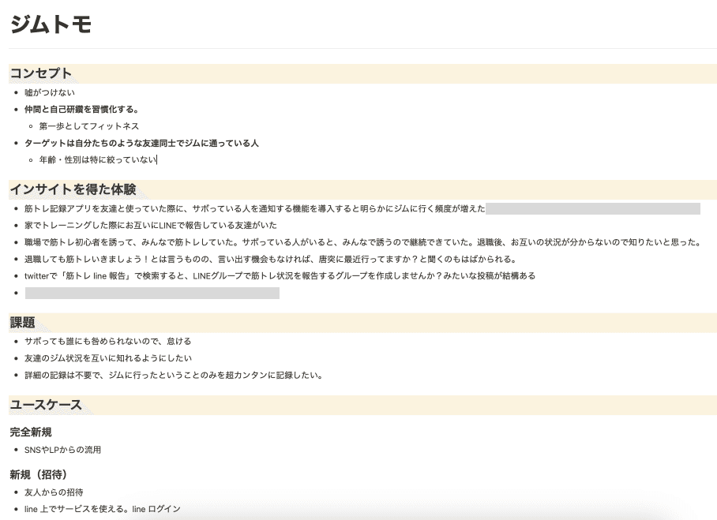Click the 家でトレーニングした際に bullet line

coord(151,225)
